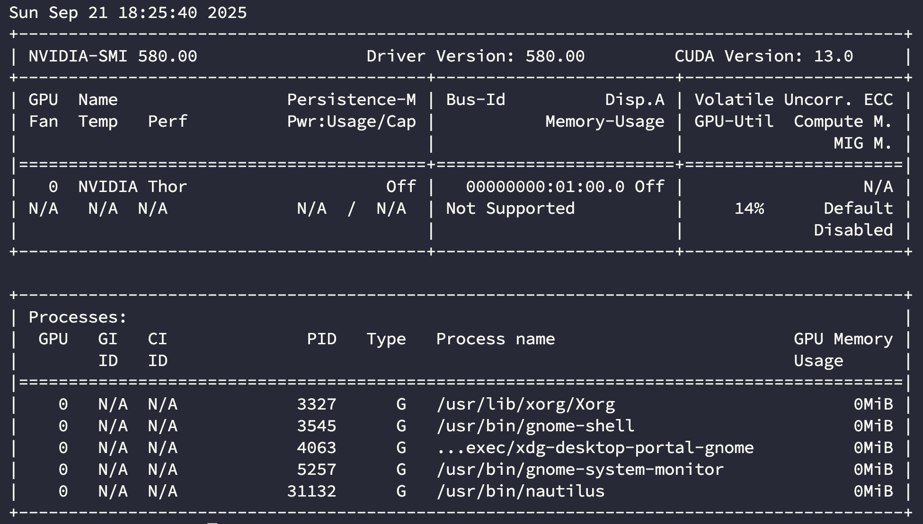Click the Process name column header
Viewport: 923px width, 524px height.
click(496, 339)
